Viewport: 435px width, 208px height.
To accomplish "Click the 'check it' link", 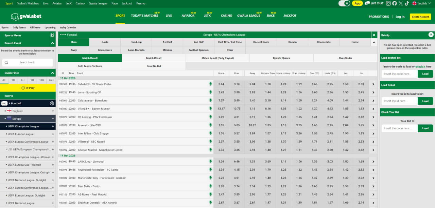I will [420, 67].
